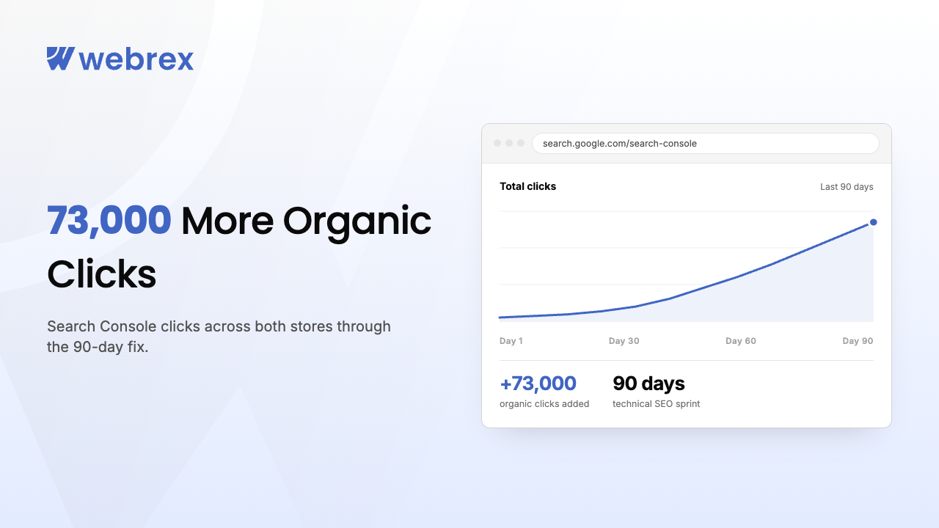Click the "technical SEO sprint" caption
This screenshot has height=528, width=939.
pyautogui.click(x=657, y=404)
